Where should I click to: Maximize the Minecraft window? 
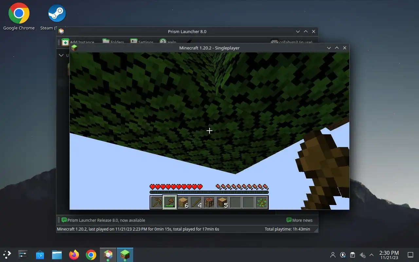[337, 48]
